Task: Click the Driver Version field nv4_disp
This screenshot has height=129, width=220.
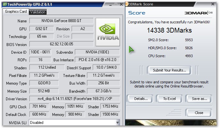Action: click(x=75, y=99)
